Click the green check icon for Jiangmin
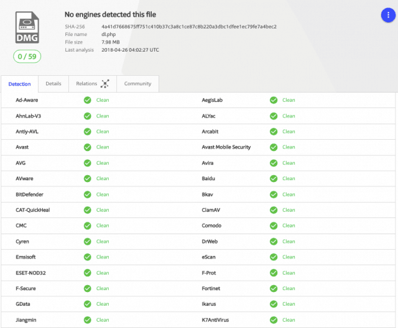The height and width of the screenshot is (328, 398). [x=87, y=320]
